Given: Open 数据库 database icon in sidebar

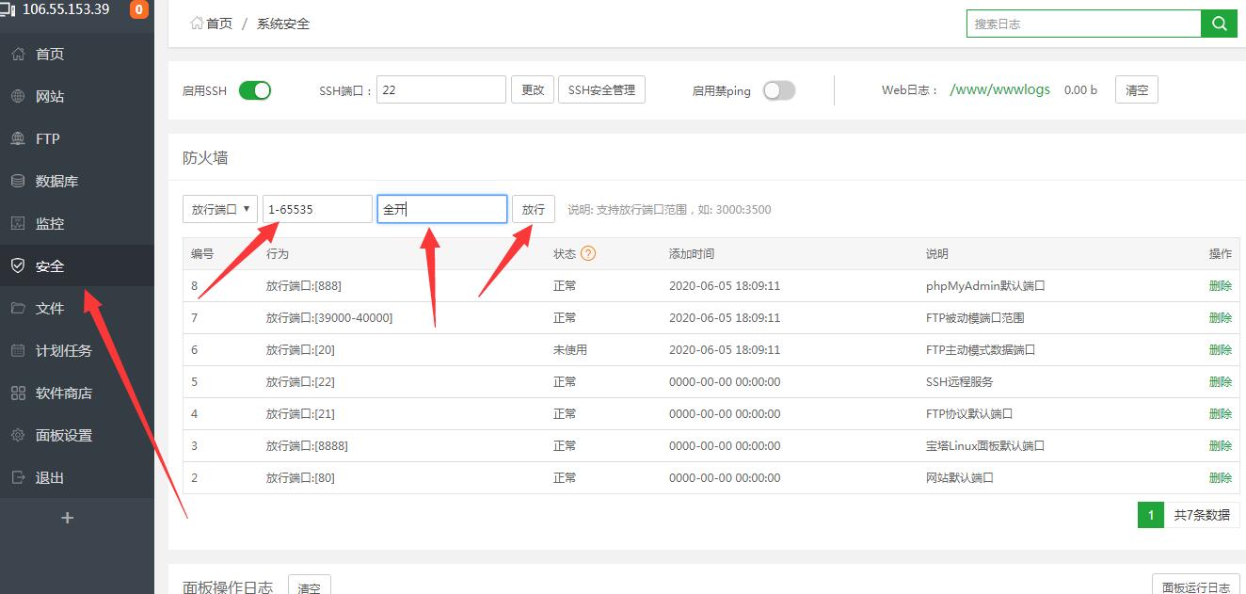Looking at the screenshot, I should click(x=18, y=181).
